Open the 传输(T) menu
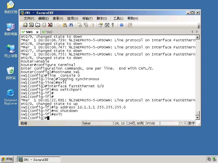The image size is (218, 163). click(x=87, y=18)
